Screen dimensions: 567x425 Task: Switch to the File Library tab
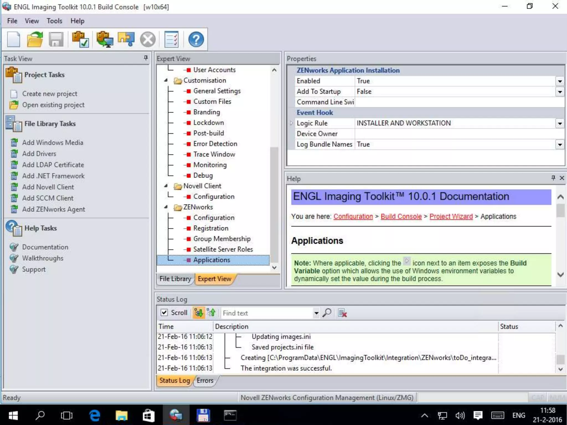[175, 279]
